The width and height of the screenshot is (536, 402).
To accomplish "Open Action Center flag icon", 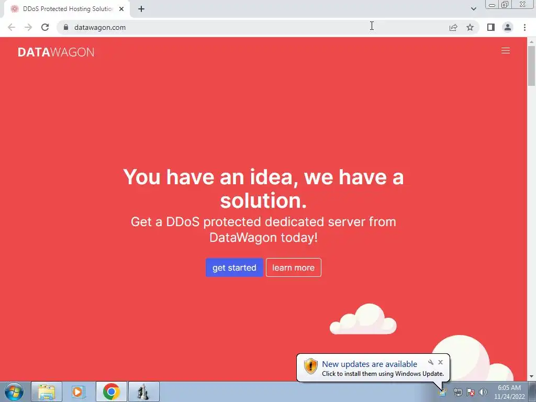I will [471, 392].
